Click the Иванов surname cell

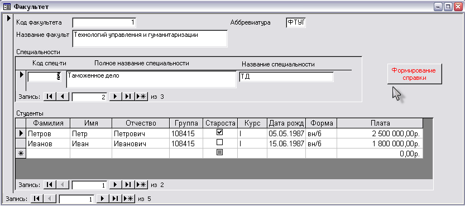[48, 144]
